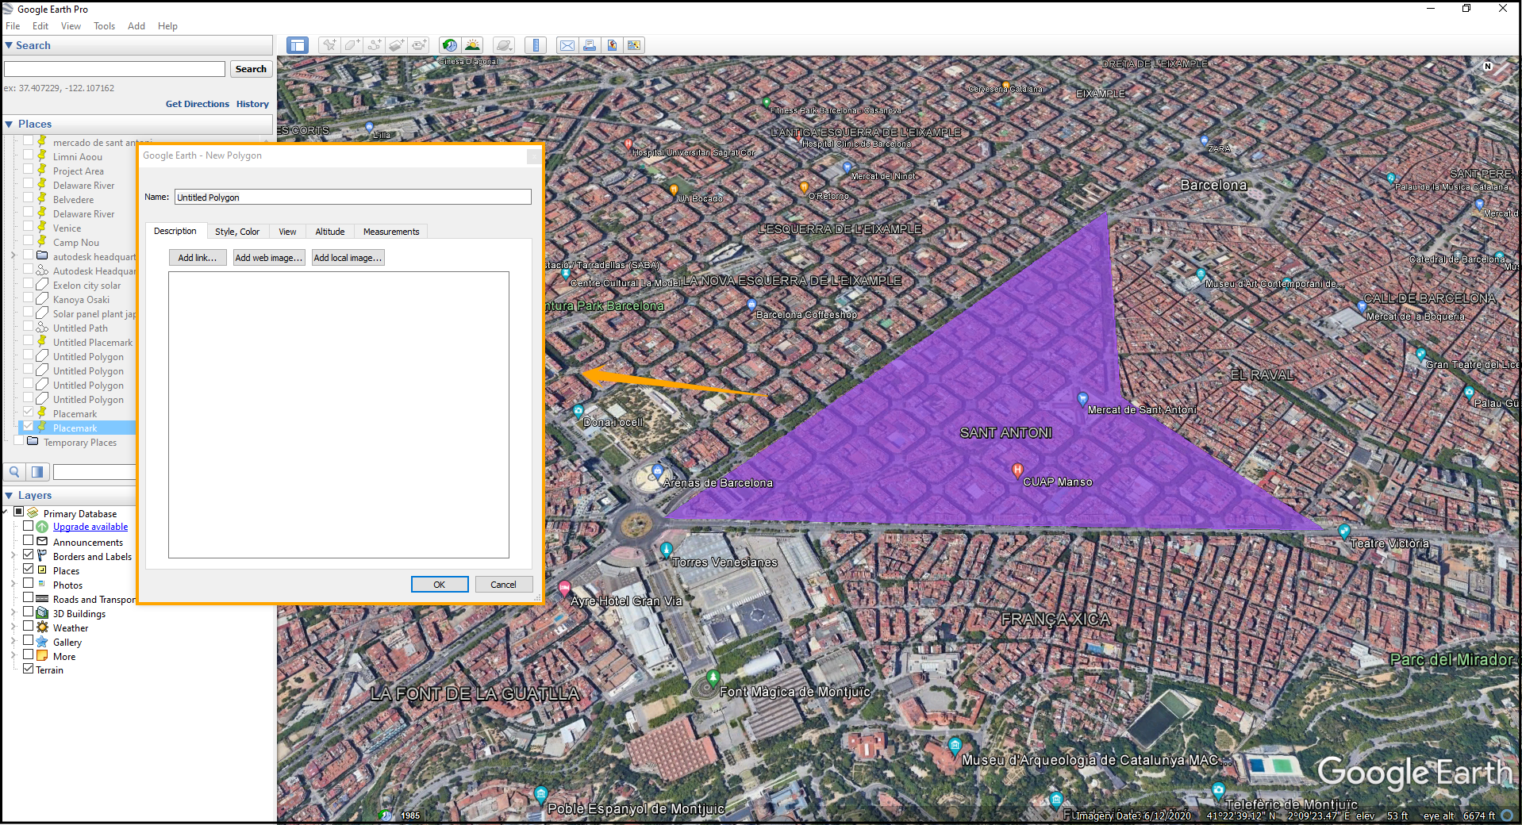
Task: Open the File menu
Action: point(13,26)
